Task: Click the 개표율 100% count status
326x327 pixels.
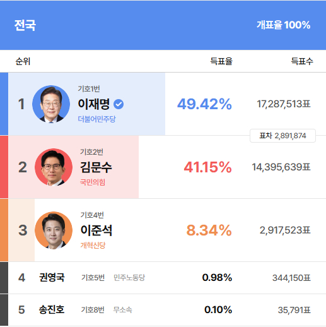Action: click(283, 25)
